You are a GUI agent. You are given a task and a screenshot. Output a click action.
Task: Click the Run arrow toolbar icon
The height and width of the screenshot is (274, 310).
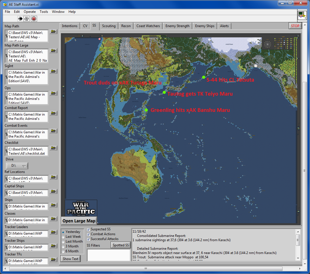tap(20, 19)
